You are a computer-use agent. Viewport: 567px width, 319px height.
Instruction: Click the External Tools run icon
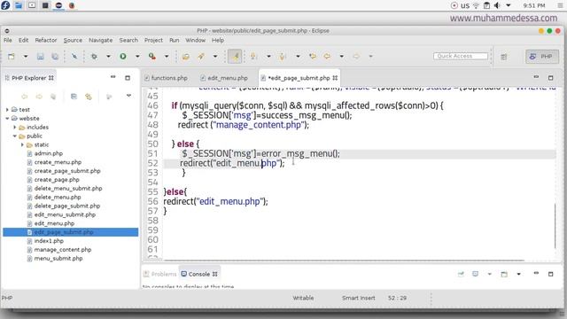pyautogui.click(x=152, y=57)
